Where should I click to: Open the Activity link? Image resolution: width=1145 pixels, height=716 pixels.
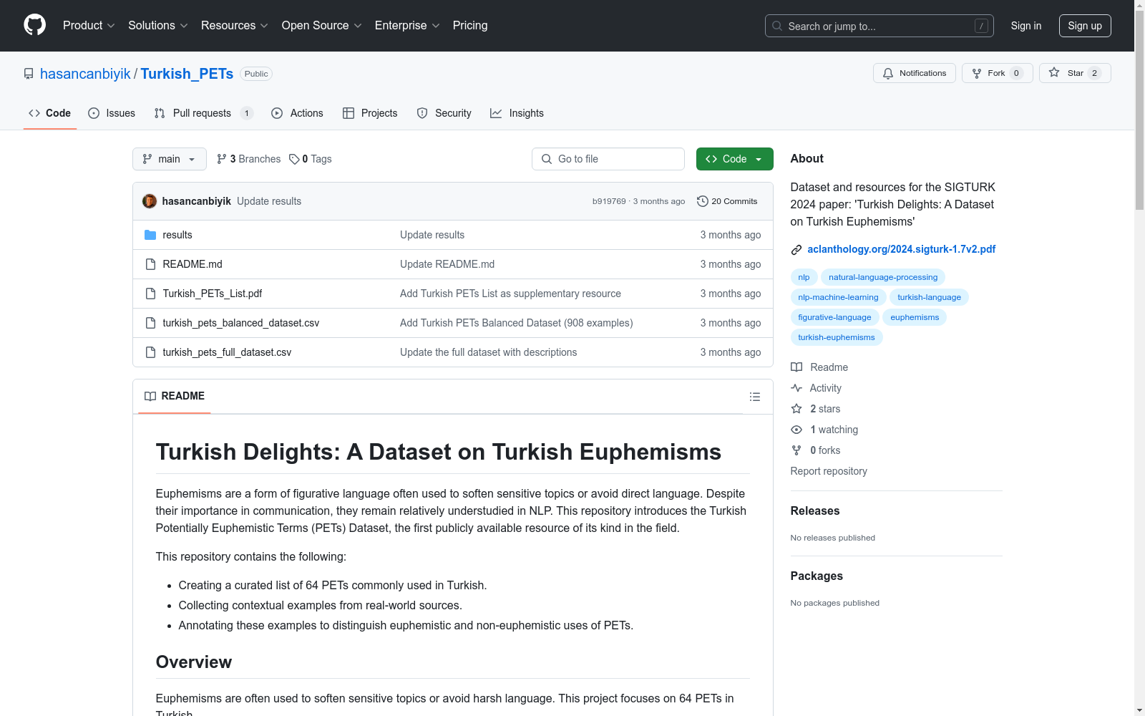pyautogui.click(x=816, y=388)
